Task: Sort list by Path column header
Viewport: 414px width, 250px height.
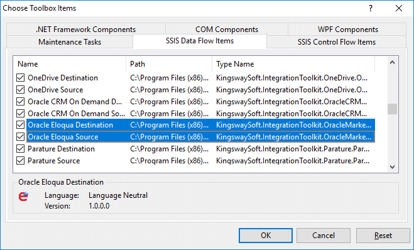Action: point(169,64)
